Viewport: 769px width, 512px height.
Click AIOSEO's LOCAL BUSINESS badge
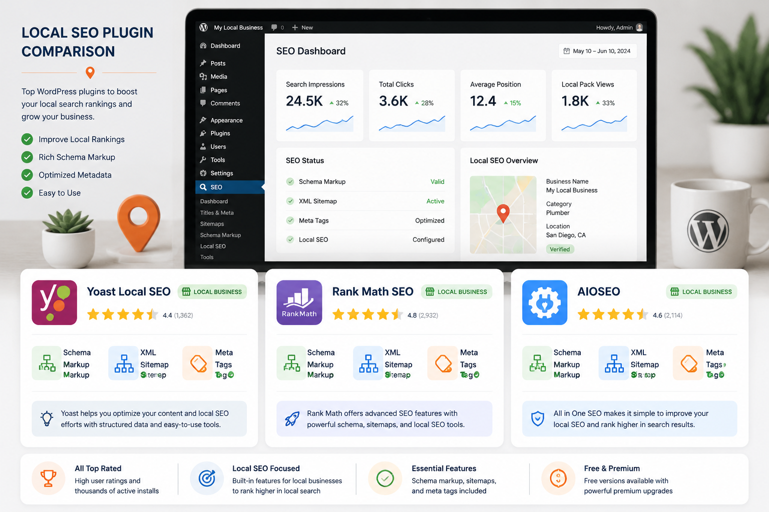click(701, 292)
